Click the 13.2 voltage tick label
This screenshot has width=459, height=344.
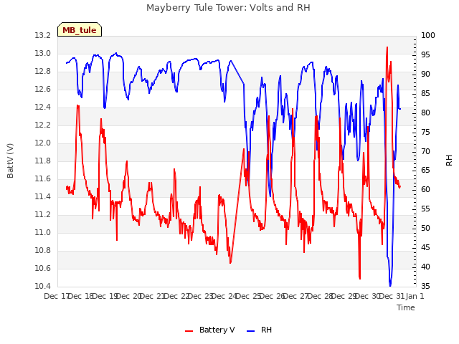(43, 35)
